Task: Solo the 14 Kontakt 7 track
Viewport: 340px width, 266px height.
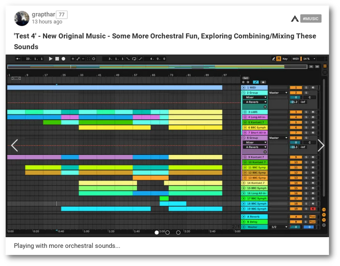Action: pyautogui.click(x=306, y=183)
